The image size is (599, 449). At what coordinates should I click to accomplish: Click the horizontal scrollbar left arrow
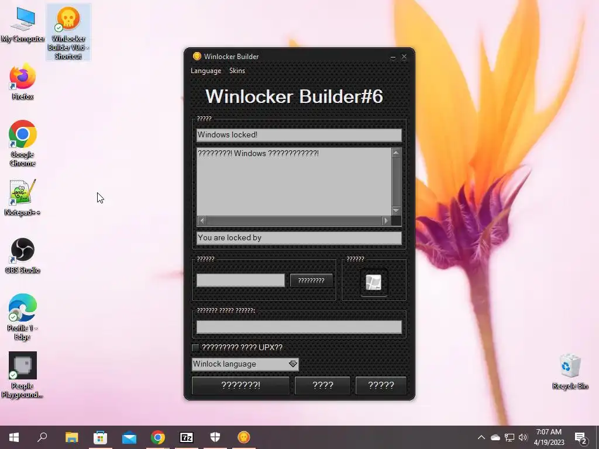click(202, 220)
